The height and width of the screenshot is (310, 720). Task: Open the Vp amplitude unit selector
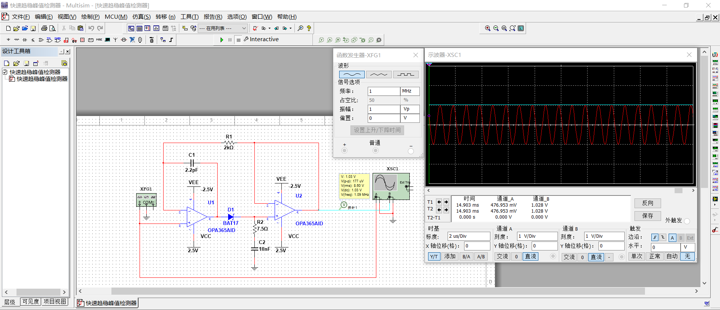pyautogui.click(x=410, y=109)
